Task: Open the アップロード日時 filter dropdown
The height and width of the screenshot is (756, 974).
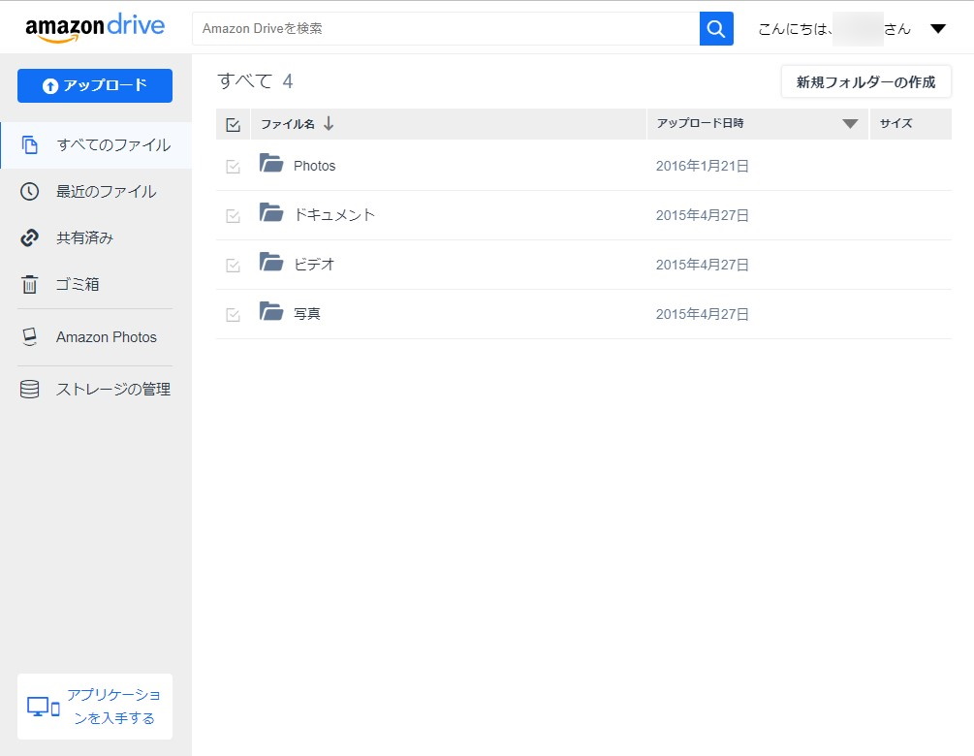Action: (x=849, y=124)
